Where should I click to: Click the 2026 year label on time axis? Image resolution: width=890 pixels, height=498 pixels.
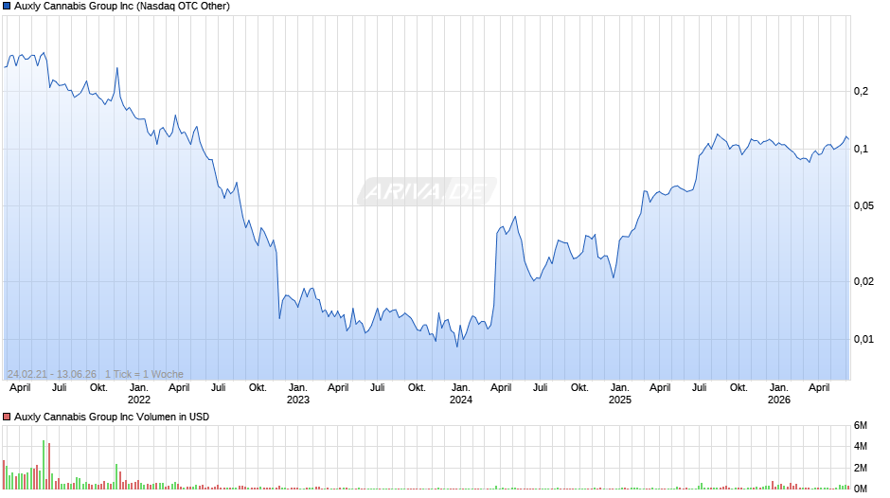[x=778, y=400]
